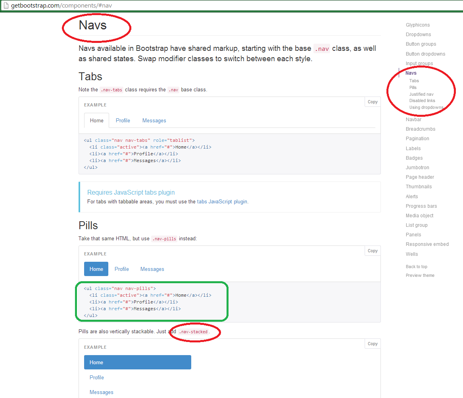
Task: Select the Home pill in the Pills example
Action: [x=96, y=269]
